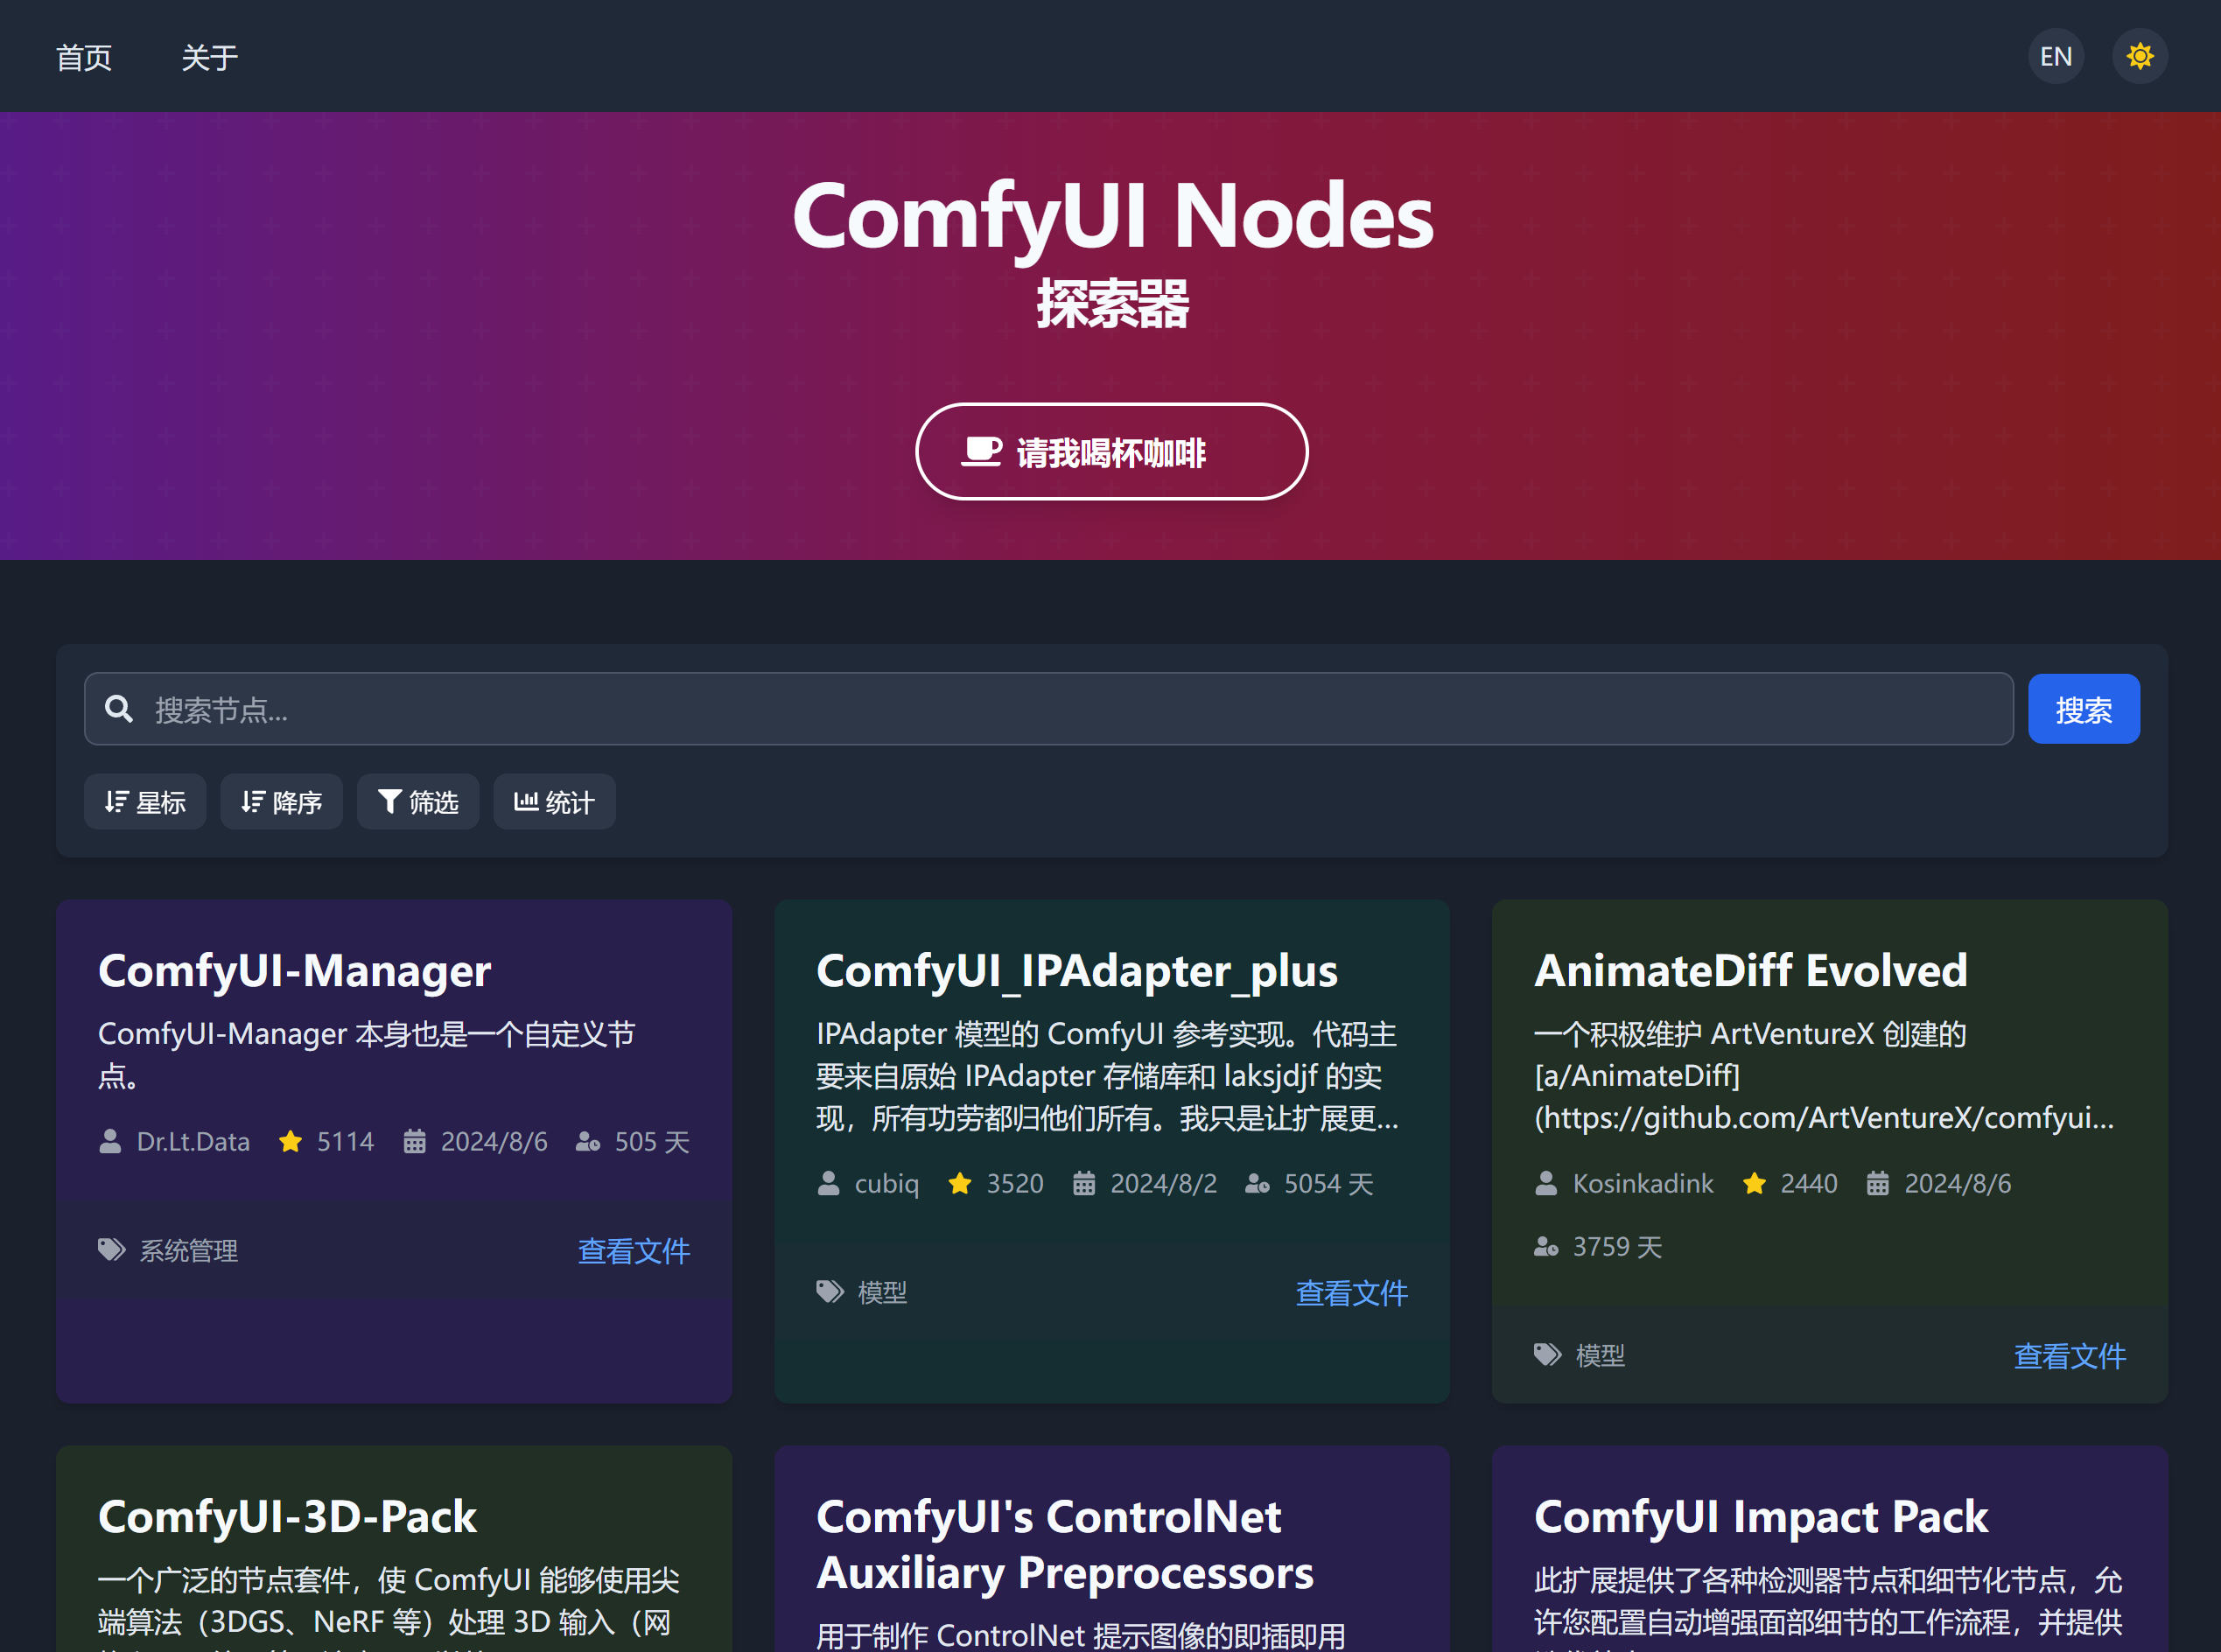Click the calendar icon beside 2024/8/6 in ComfyUI-Manager
This screenshot has width=2221, height=1652.
point(414,1141)
